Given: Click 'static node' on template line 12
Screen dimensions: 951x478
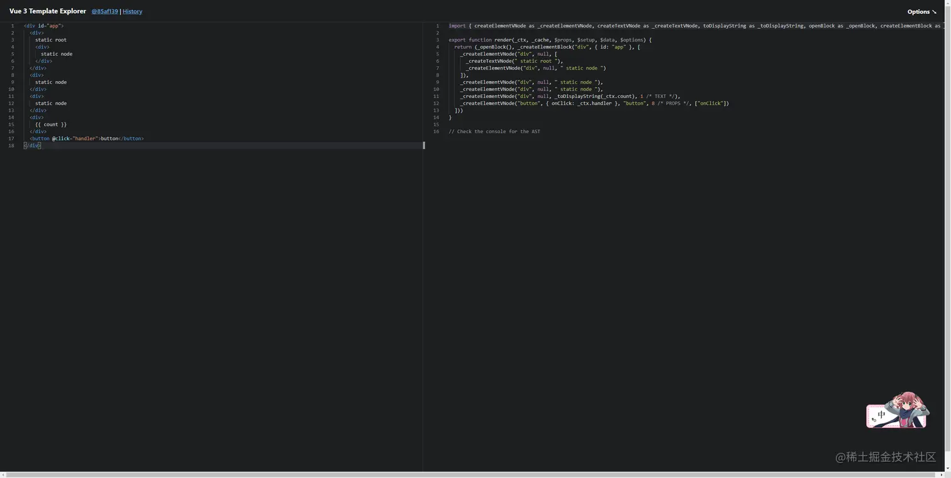Looking at the screenshot, I should 51,103.
